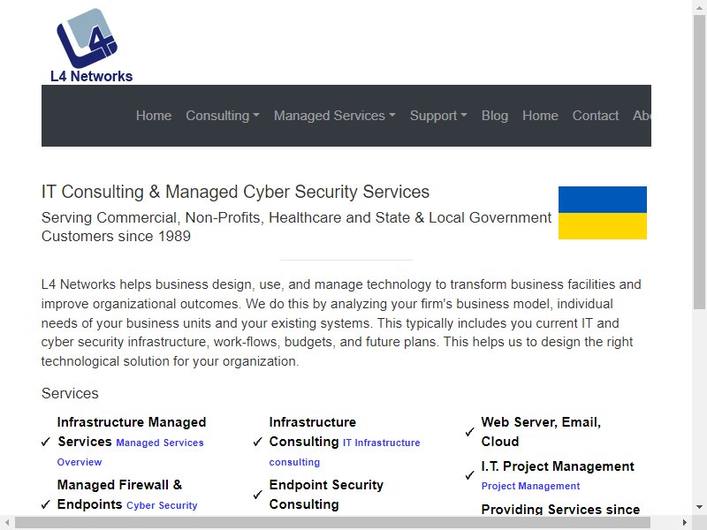This screenshot has width=707, height=530.
Task: Click checkmark beside Managed Firewall & Endpoints
Action: (46, 504)
